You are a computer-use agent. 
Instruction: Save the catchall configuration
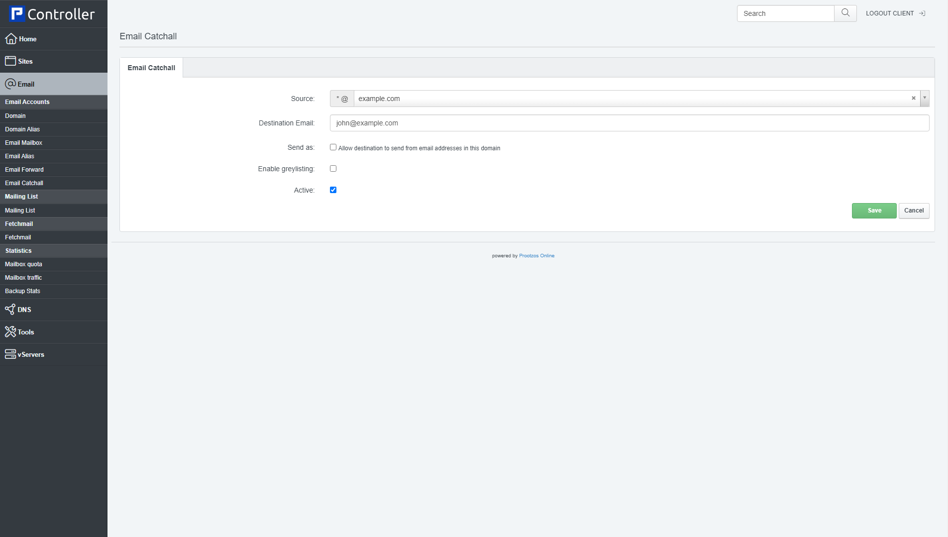click(x=873, y=210)
